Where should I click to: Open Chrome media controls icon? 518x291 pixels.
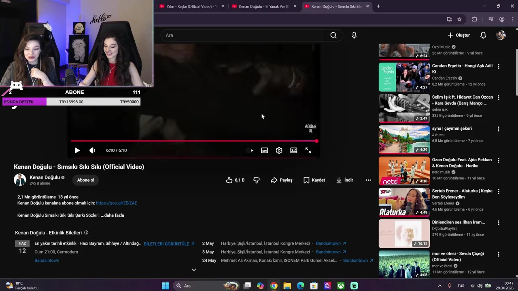[491, 19]
